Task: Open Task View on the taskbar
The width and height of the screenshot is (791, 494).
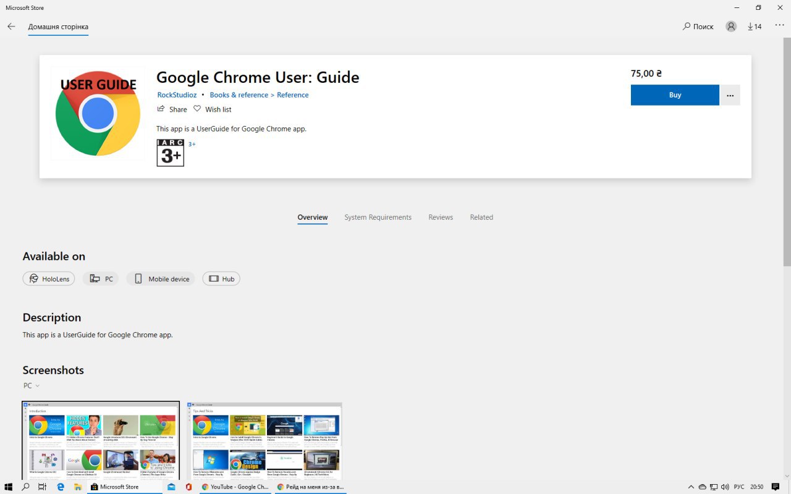Action: [x=42, y=487]
